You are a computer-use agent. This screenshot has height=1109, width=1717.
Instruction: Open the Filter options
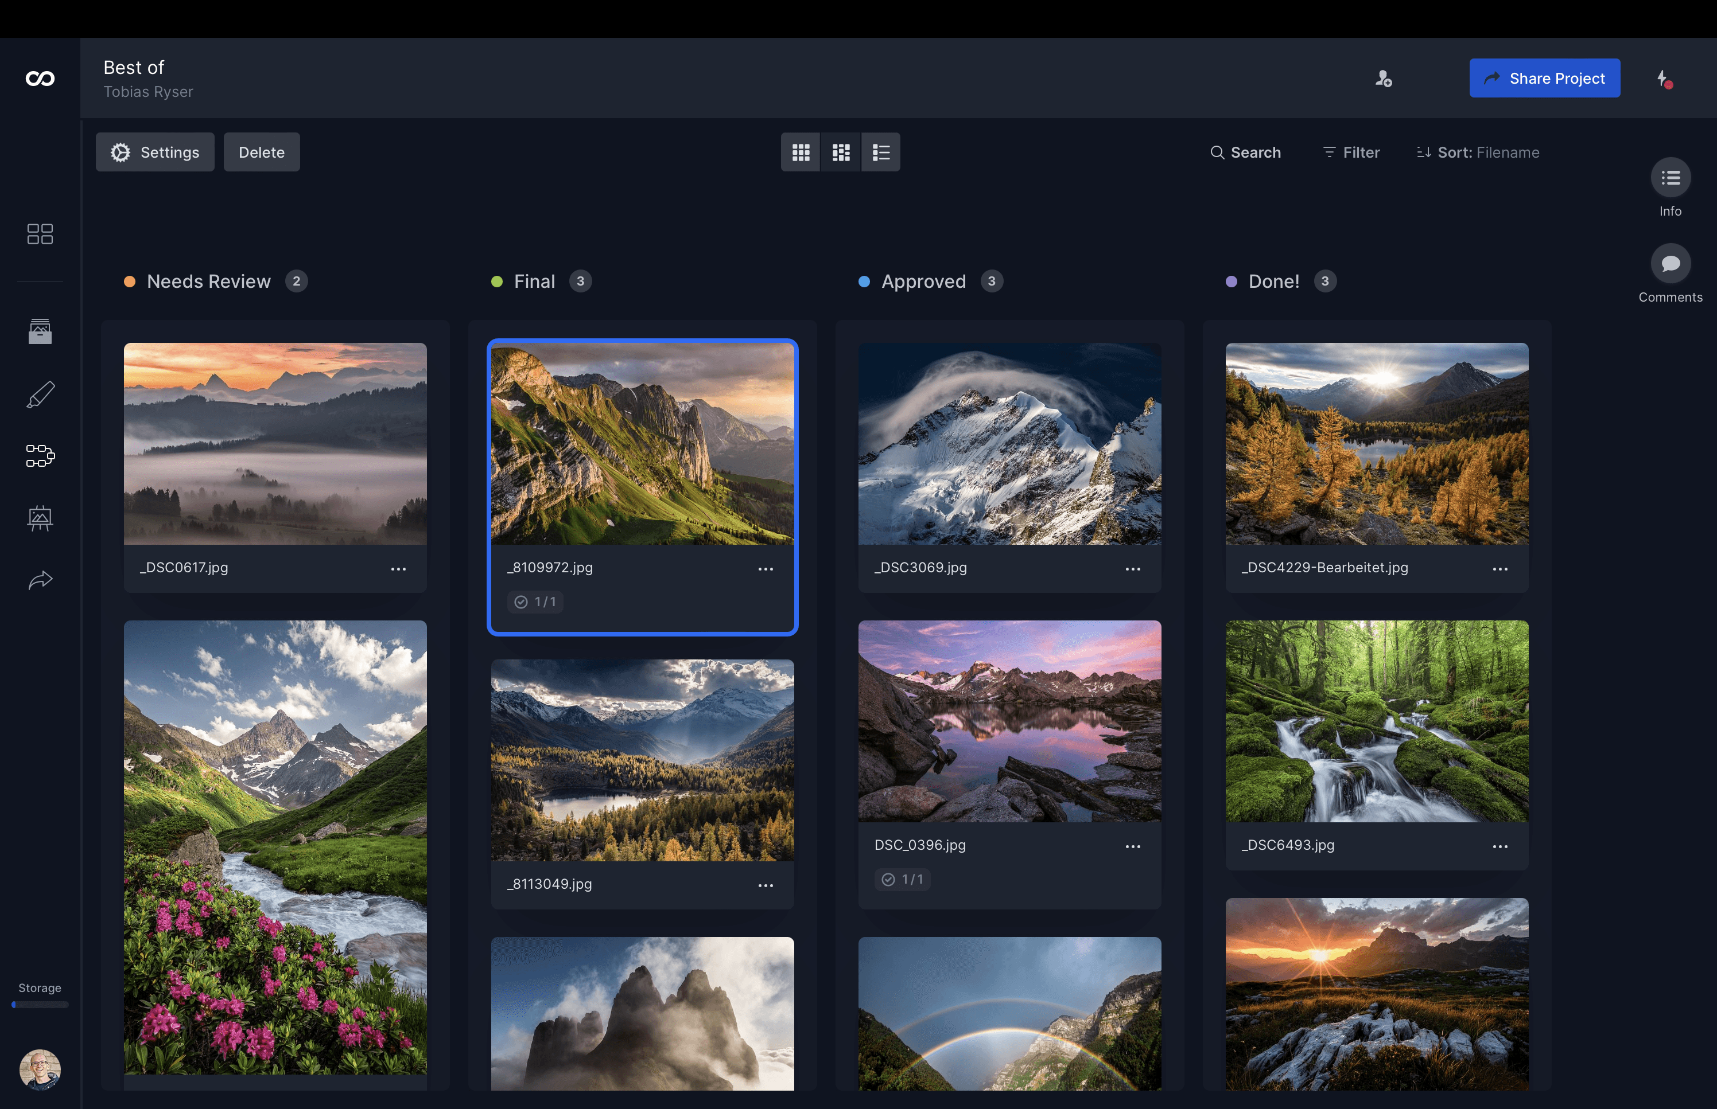(1351, 153)
